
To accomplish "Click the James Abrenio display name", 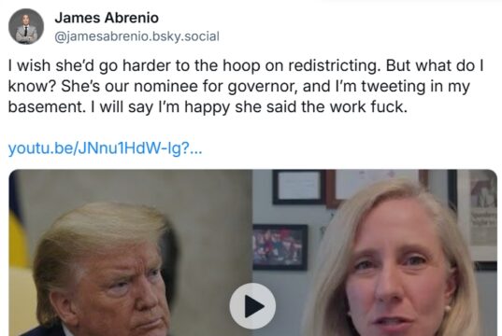I will (107, 18).
